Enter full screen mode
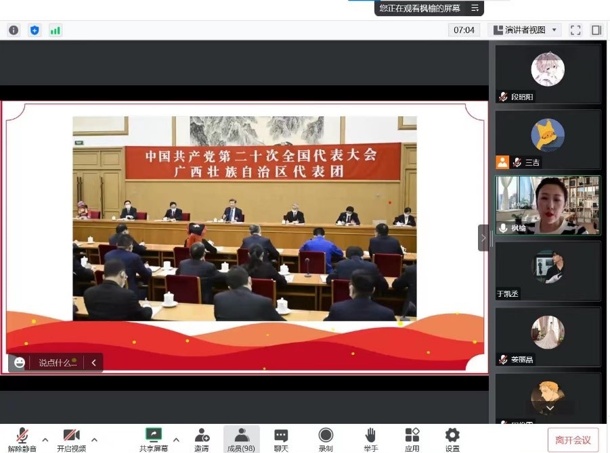This screenshot has height=453, width=610. [575, 30]
